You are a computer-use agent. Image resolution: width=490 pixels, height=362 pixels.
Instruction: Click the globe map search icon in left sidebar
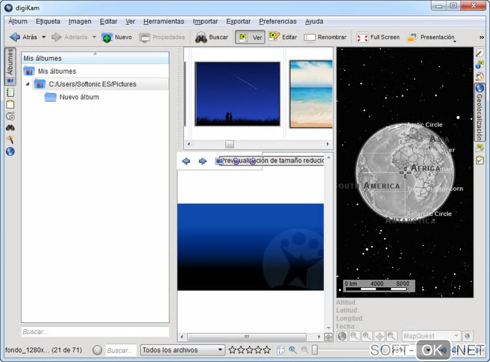[10, 152]
